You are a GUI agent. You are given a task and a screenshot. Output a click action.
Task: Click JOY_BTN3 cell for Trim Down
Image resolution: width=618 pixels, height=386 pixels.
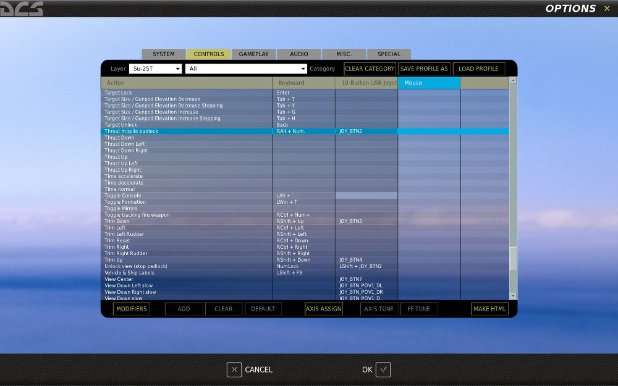tap(366, 221)
